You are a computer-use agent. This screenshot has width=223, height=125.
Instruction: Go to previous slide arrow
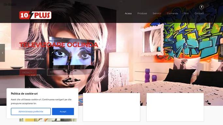click(x=2, y=53)
